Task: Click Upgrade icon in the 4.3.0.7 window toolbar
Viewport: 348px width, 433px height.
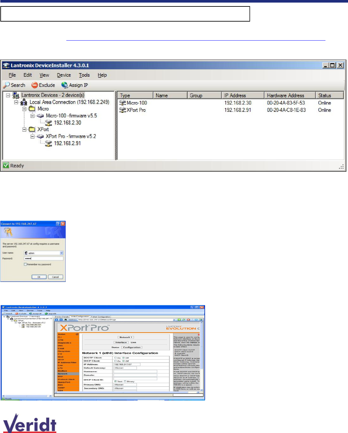Action: pos(46,313)
